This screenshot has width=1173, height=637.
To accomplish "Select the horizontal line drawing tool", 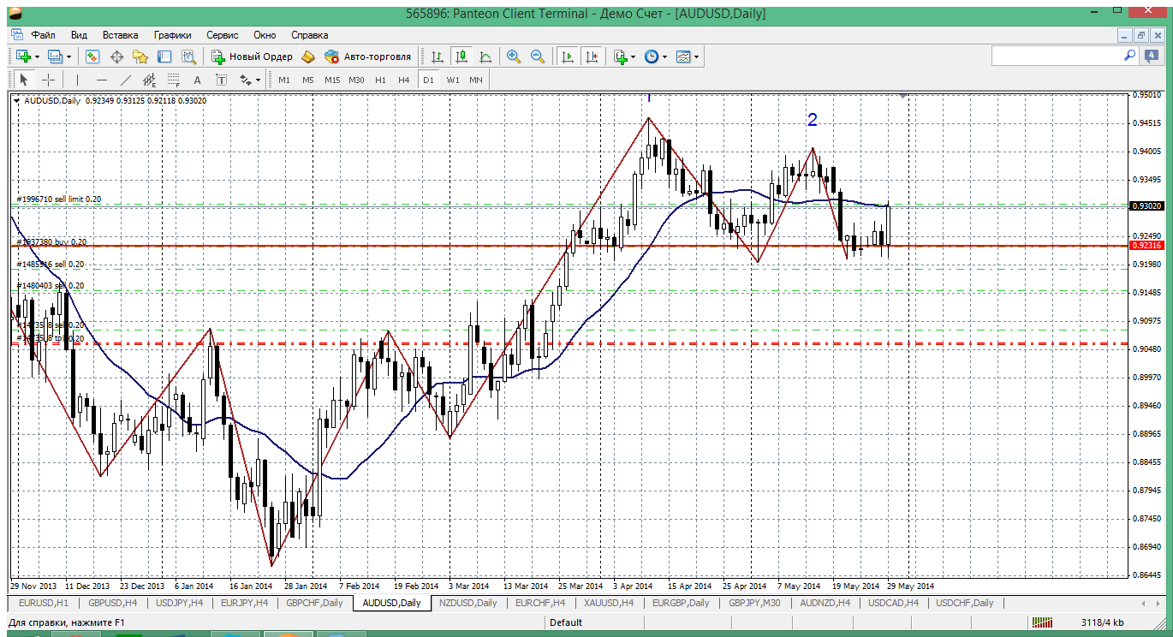I will pos(102,80).
